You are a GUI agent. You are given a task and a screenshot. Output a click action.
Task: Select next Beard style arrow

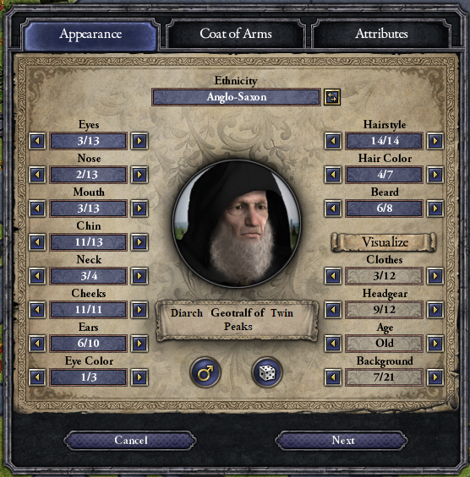[435, 209]
